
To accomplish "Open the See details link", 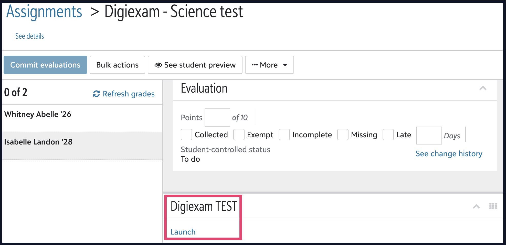I will click(29, 36).
